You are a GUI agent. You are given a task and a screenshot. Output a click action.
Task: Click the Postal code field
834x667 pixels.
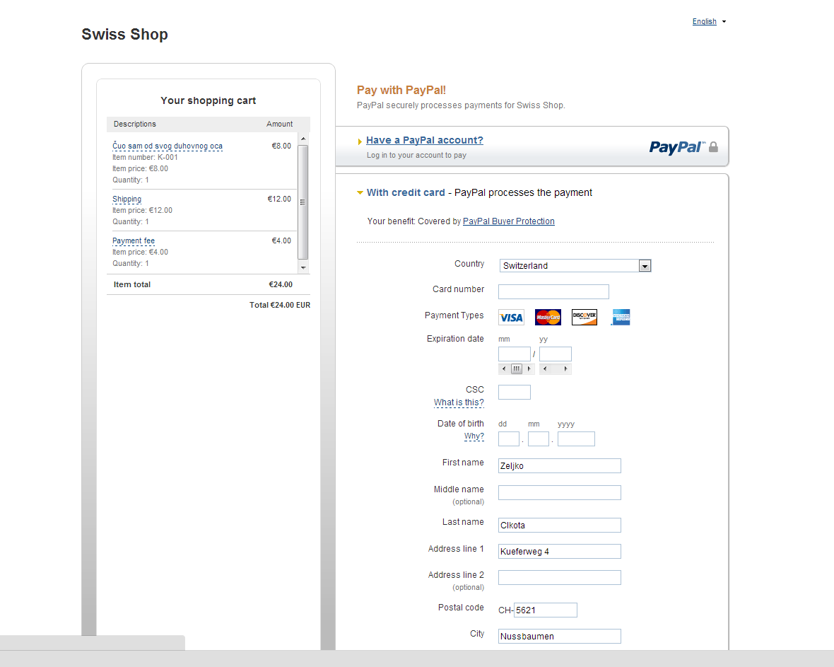tap(545, 610)
